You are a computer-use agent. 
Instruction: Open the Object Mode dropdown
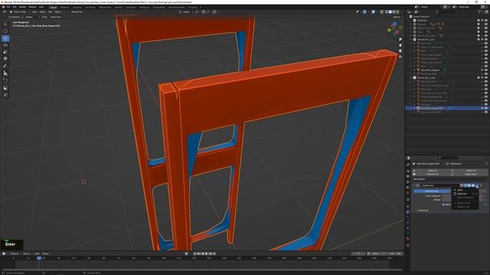point(19,12)
